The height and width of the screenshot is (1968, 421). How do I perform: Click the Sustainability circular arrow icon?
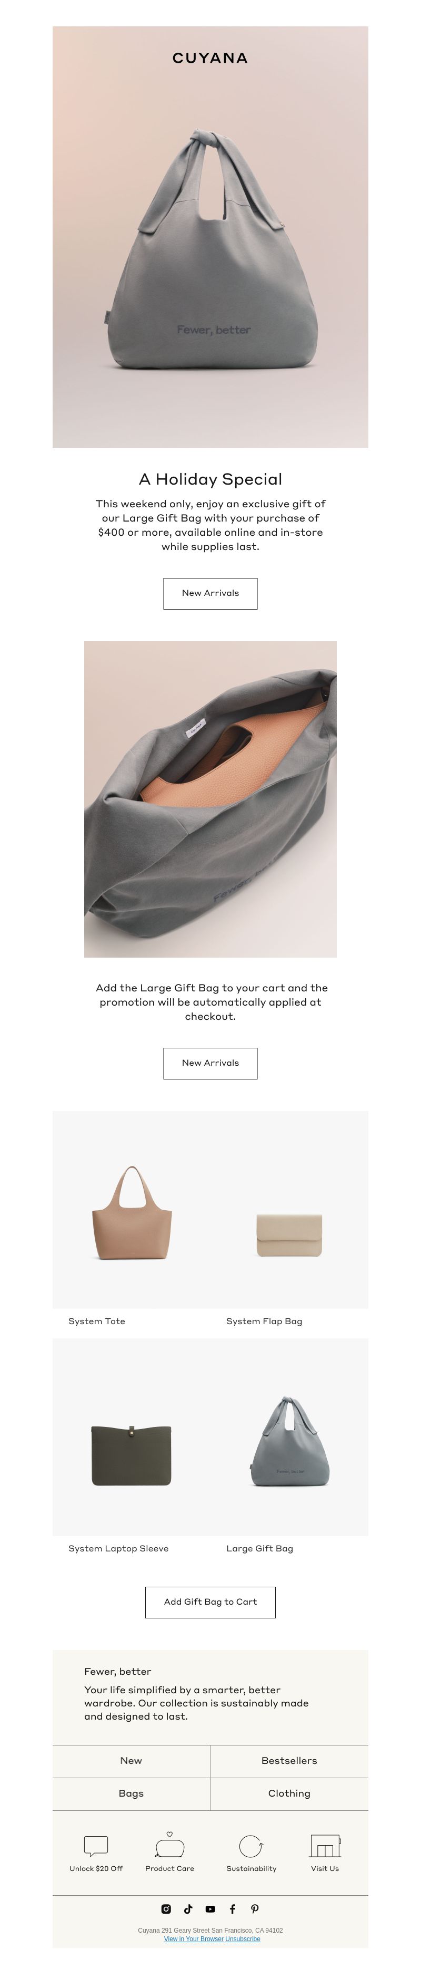tap(251, 1846)
